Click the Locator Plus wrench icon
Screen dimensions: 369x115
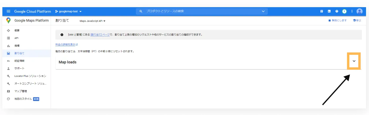pos(8,76)
